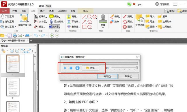Open the QQ客服 support link
The width and height of the screenshot is (187, 112).
[x=162, y=4]
